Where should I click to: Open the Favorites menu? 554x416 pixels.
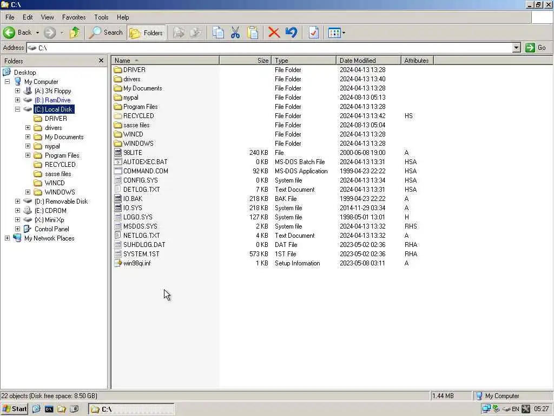(x=74, y=17)
